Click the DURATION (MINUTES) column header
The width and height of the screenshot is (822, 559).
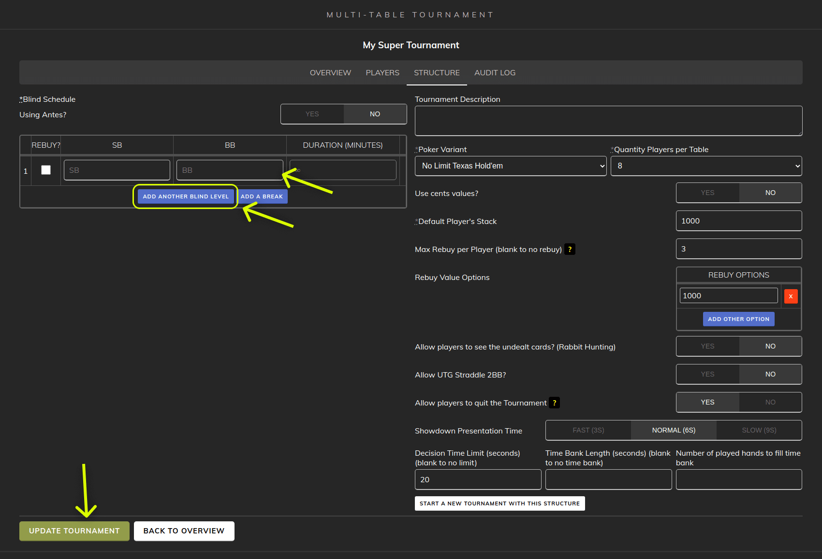click(x=343, y=145)
